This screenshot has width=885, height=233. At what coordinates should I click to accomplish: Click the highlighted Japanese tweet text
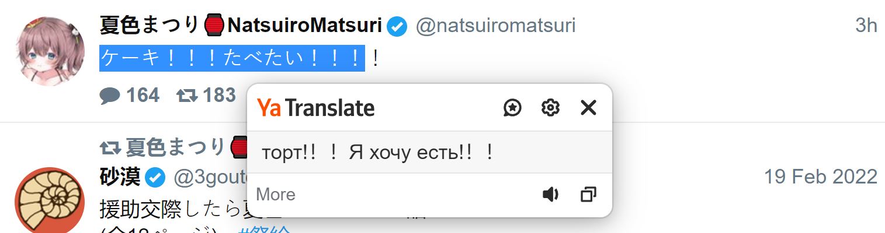click(x=232, y=58)
